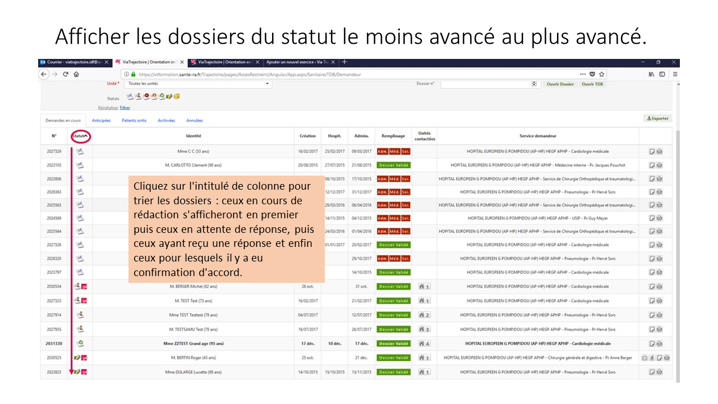Switch to the Anticipées tab
Image resolution: width=718 pixels, height=404 pixels.
(101, 120)
